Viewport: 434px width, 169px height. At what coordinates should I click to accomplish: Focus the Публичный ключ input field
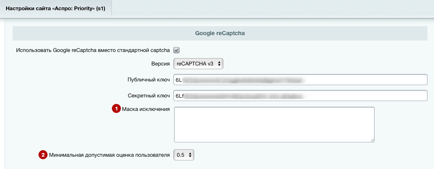tap(300, 80)
